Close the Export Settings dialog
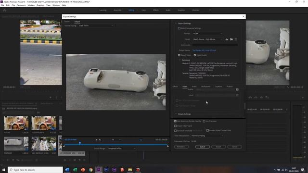308x173 pixels. [x=244, y=17]
